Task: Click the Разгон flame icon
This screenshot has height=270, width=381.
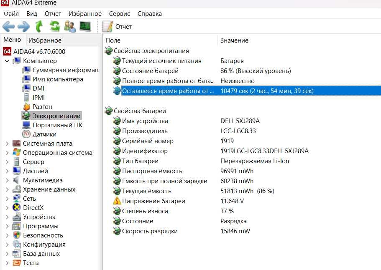Action: (26, 107)
